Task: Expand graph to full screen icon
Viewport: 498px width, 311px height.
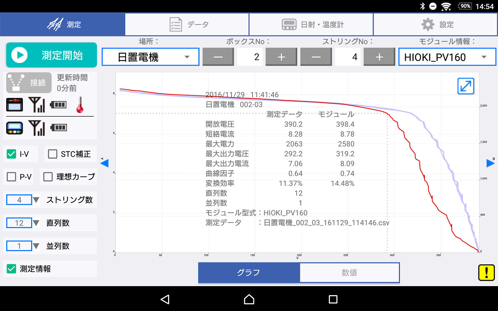Action: (466, 86)
